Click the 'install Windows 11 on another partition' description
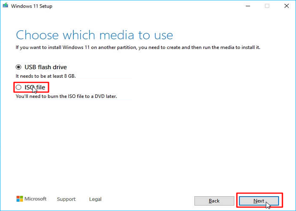The height and width of the screenshot is (211, 296). pos(138,47)
